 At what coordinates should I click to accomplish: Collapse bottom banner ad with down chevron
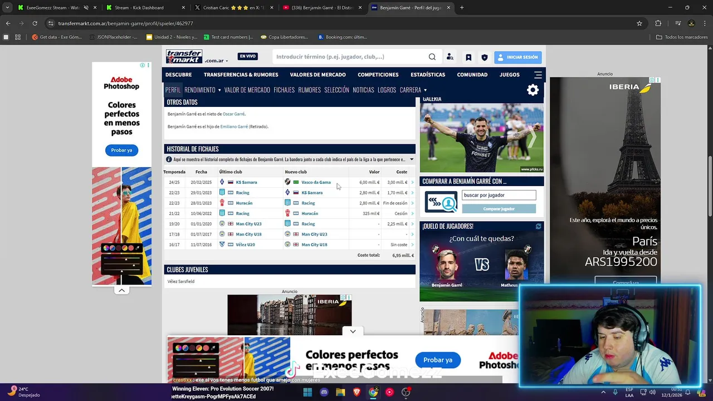(353, 331)
